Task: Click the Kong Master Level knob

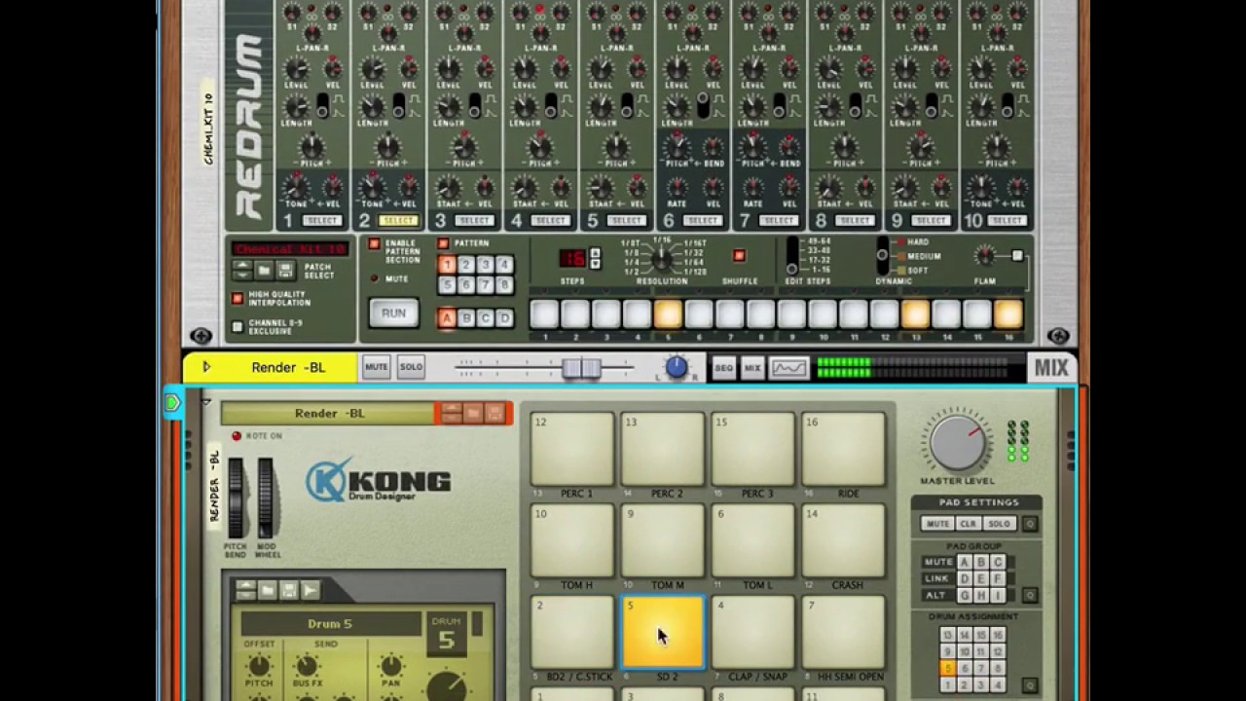Action: (958, 441)
